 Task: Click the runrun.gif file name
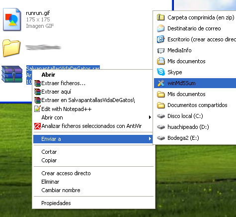(38, 13)
